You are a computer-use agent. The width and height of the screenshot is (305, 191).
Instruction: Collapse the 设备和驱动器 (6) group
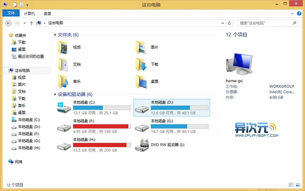pyautogui.click(x=55, y=95)
